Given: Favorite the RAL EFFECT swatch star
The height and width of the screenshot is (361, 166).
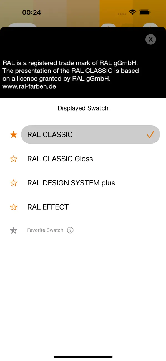Looking at the screenshot, I should click(x=13, y=207).
